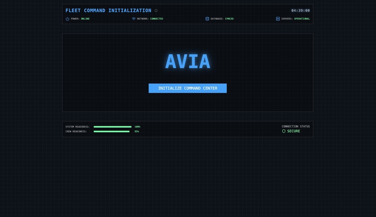Click the Fleet Command Initialization heading
This screenshot has height=217, width=376.
click(x=108, y=11)
